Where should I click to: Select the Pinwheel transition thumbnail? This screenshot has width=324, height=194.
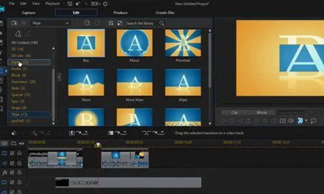pos(183,43)
